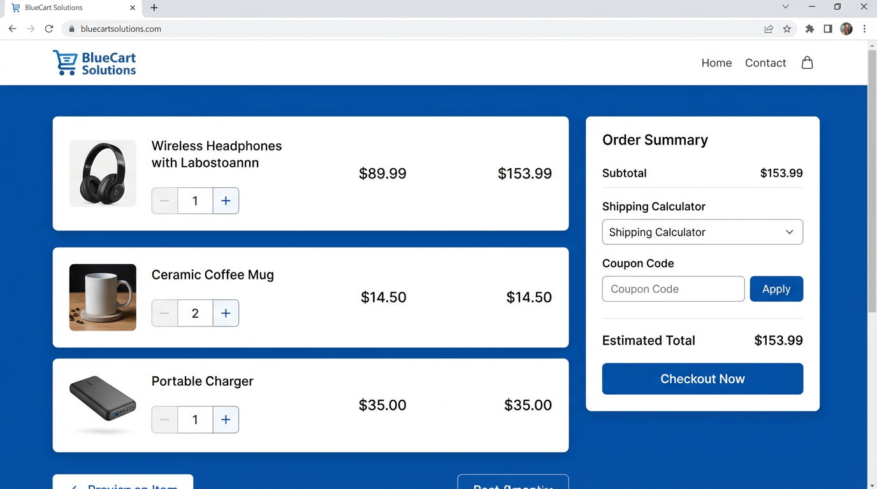Click the share page icon
The height and width of the screenshot is (489, 877).
[769, 29]
